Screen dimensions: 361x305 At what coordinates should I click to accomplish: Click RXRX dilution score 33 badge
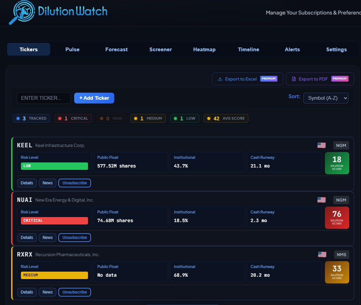tap(337, 272)
